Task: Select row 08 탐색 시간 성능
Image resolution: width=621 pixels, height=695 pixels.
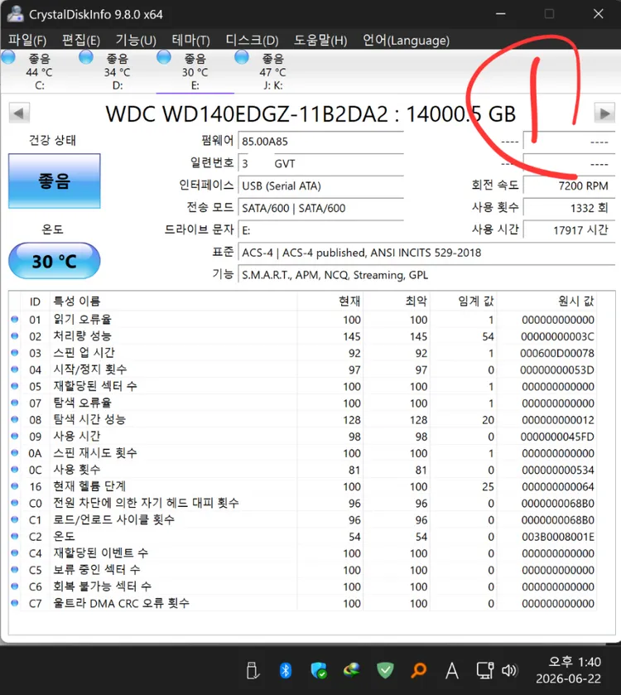Action: click(x=303, y=420)
